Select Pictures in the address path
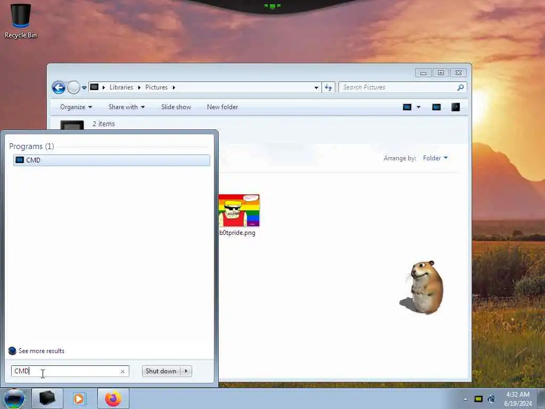Image resolution: width=545 pixels, height=409 pixels. click(x=156, y=87)
